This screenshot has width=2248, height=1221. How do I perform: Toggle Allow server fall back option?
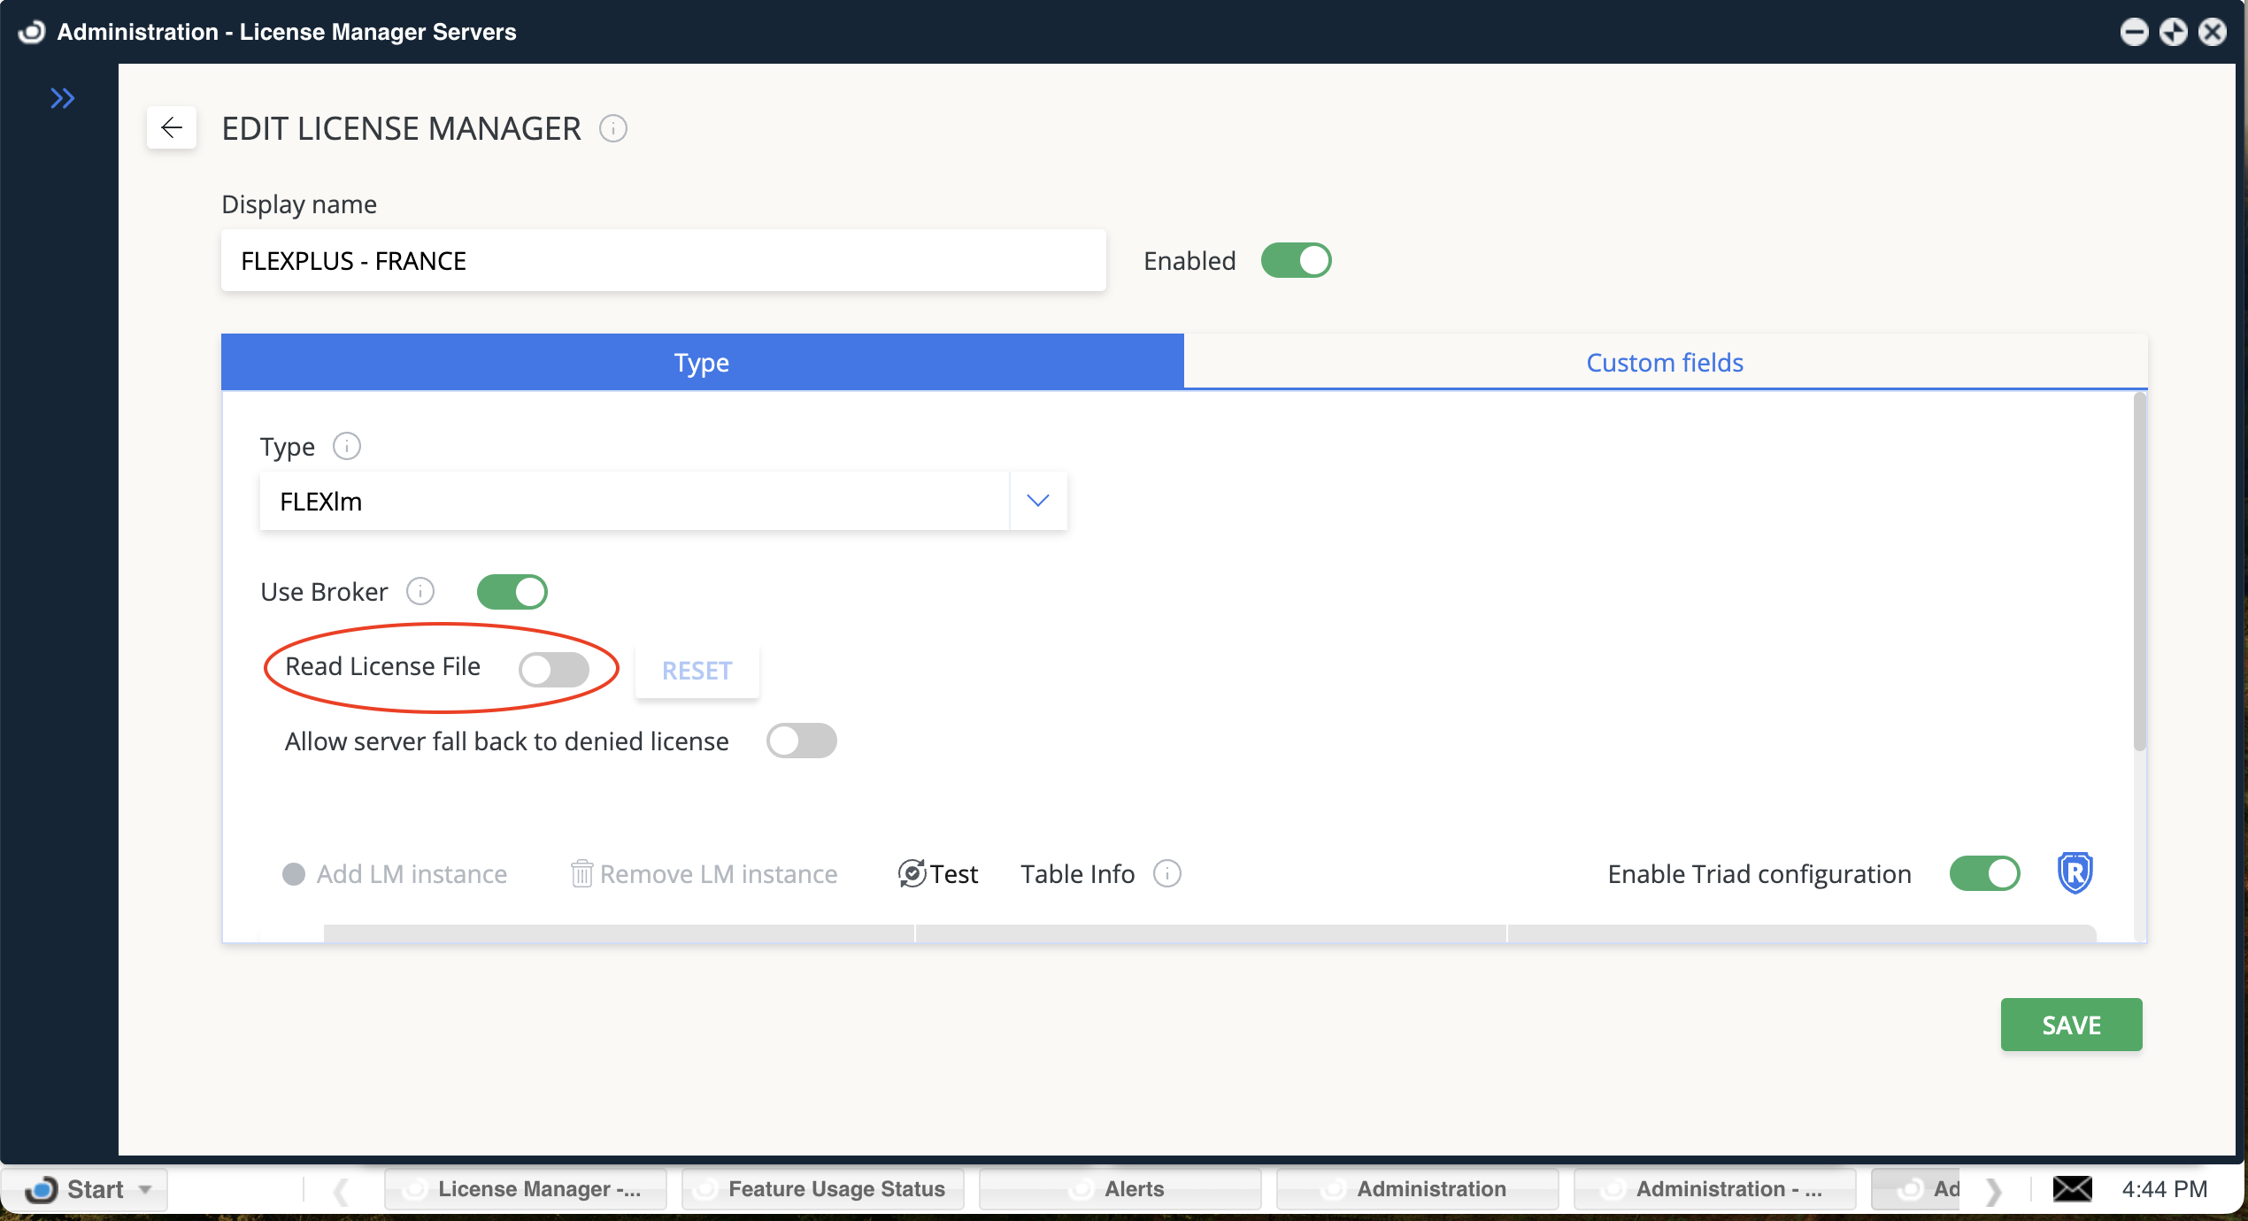click(x=801, y=741)
